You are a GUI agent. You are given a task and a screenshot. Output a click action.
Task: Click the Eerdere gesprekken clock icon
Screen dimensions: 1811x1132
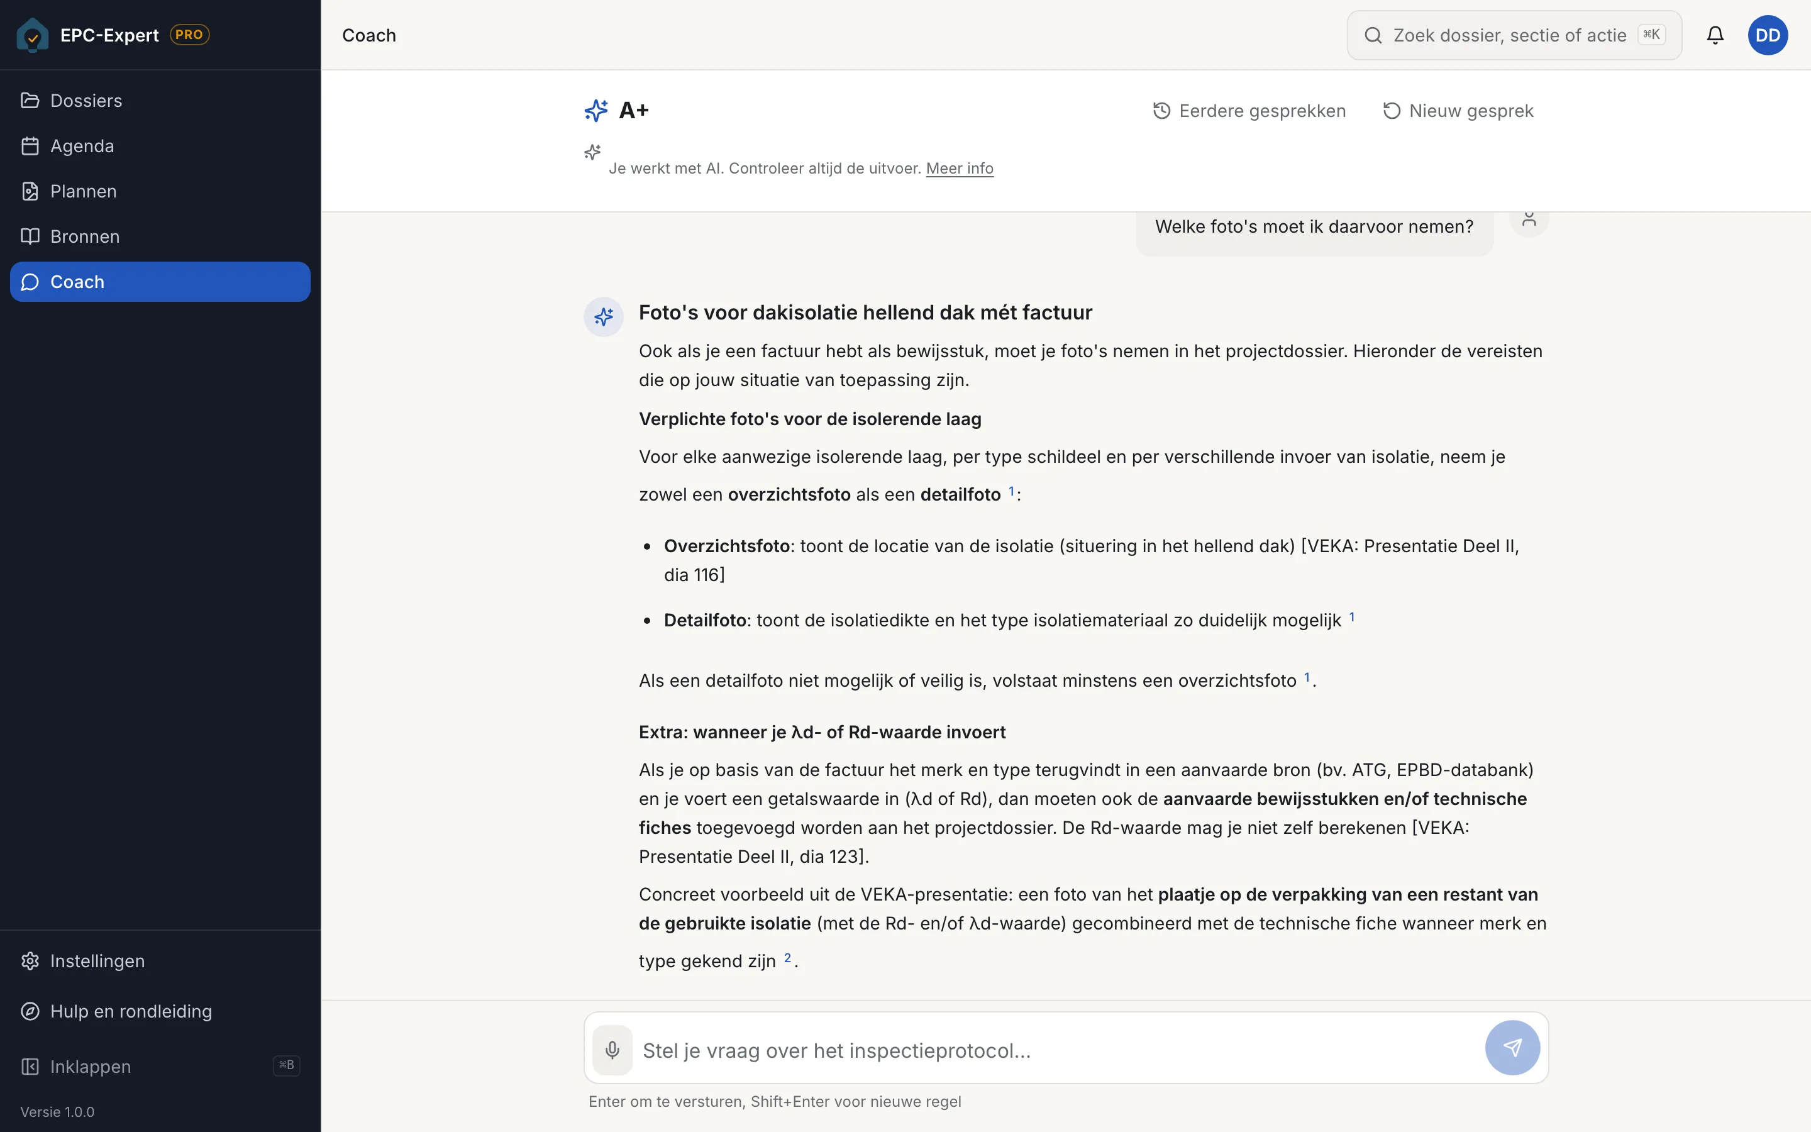pos(1161,111)
